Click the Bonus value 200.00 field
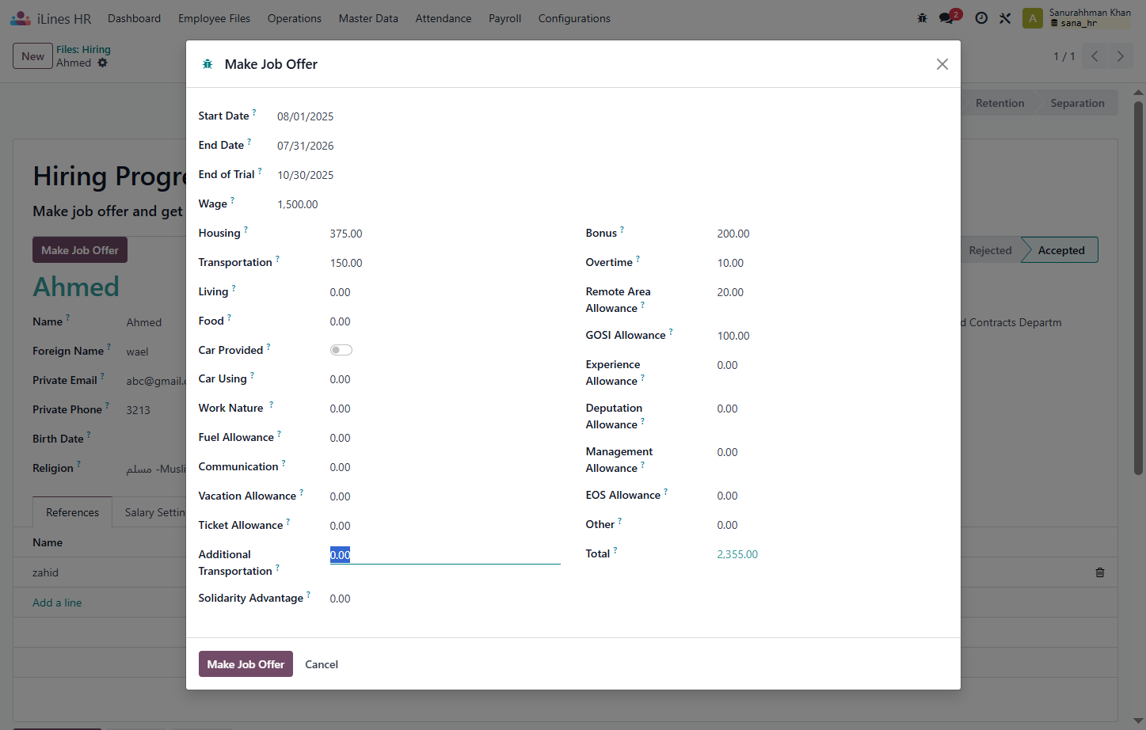The image size is (1146, 730). click(x=832, y=234)
